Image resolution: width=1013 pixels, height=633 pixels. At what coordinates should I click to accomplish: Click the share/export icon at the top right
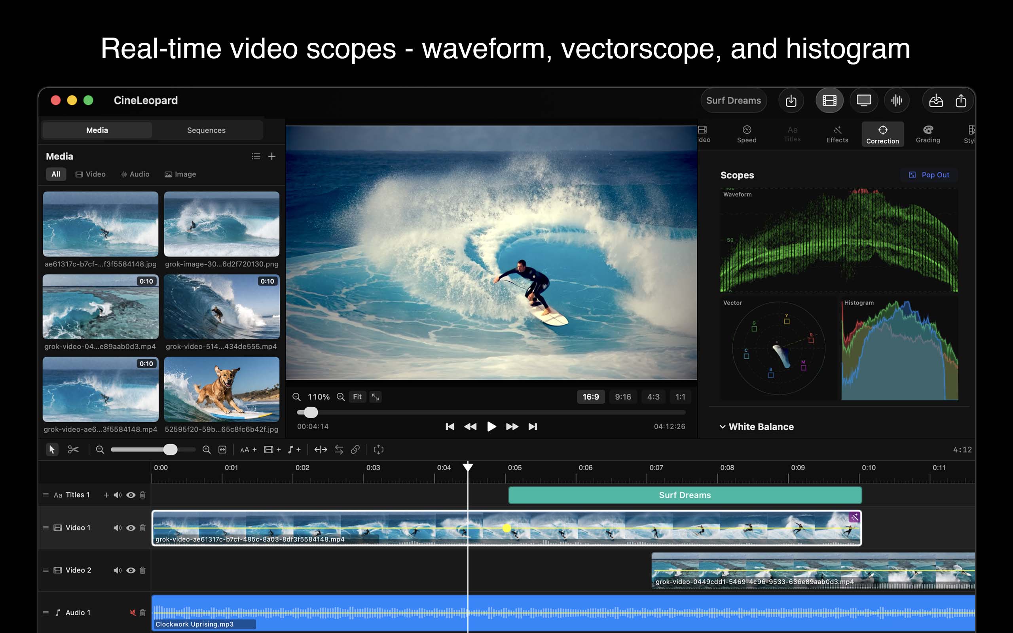point(961,100)
